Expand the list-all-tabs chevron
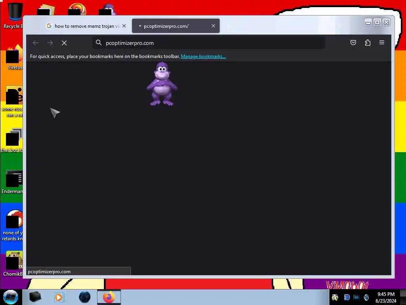This screenshot has width=406, height=305. click(x=341, y=26)
